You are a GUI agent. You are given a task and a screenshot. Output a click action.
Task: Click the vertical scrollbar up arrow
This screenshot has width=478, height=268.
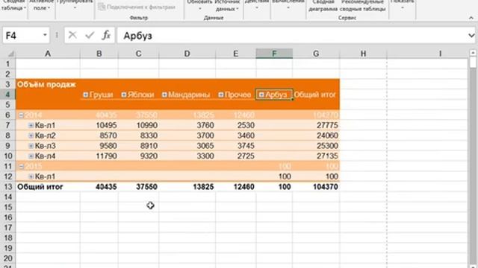tap(473, 53)
